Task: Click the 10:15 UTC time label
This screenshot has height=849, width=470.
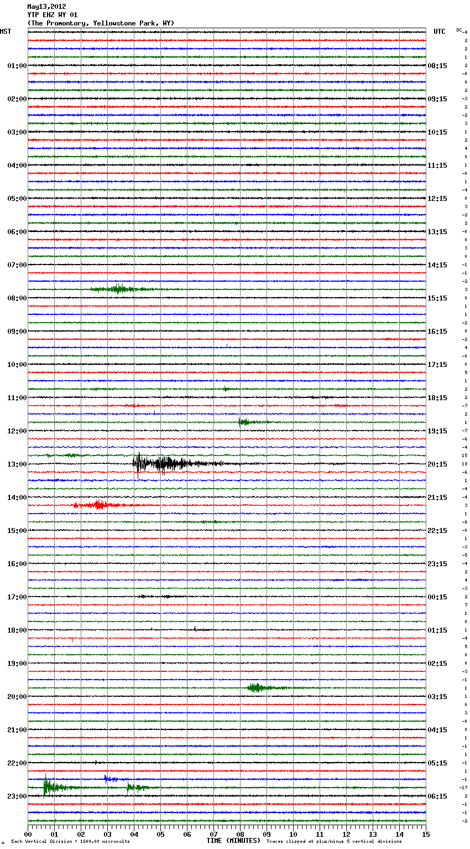Action: click(x=437, y=132)
